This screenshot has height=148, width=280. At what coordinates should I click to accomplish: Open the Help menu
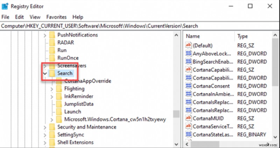[78, 17]
